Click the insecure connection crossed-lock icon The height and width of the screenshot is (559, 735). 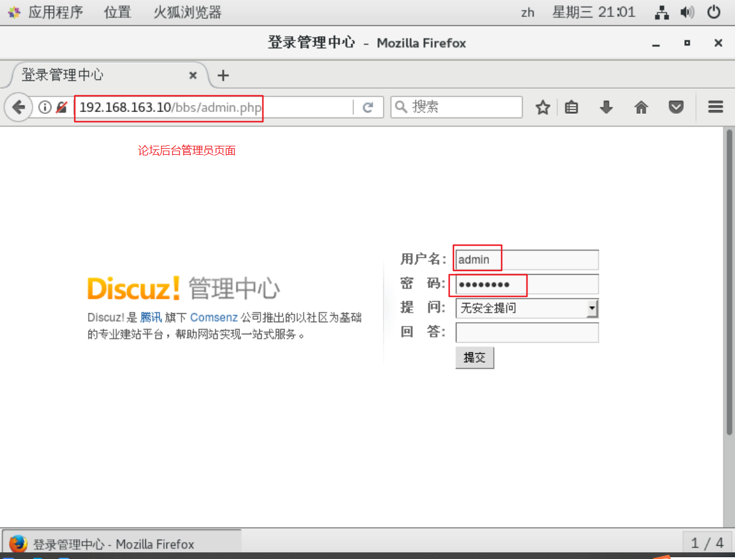tap(62, 107)
